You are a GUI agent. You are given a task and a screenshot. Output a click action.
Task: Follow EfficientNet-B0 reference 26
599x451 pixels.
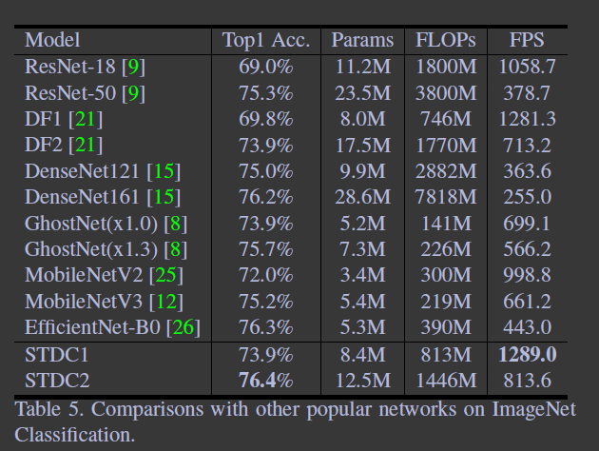pyautogui.click(x=184, y=327)
